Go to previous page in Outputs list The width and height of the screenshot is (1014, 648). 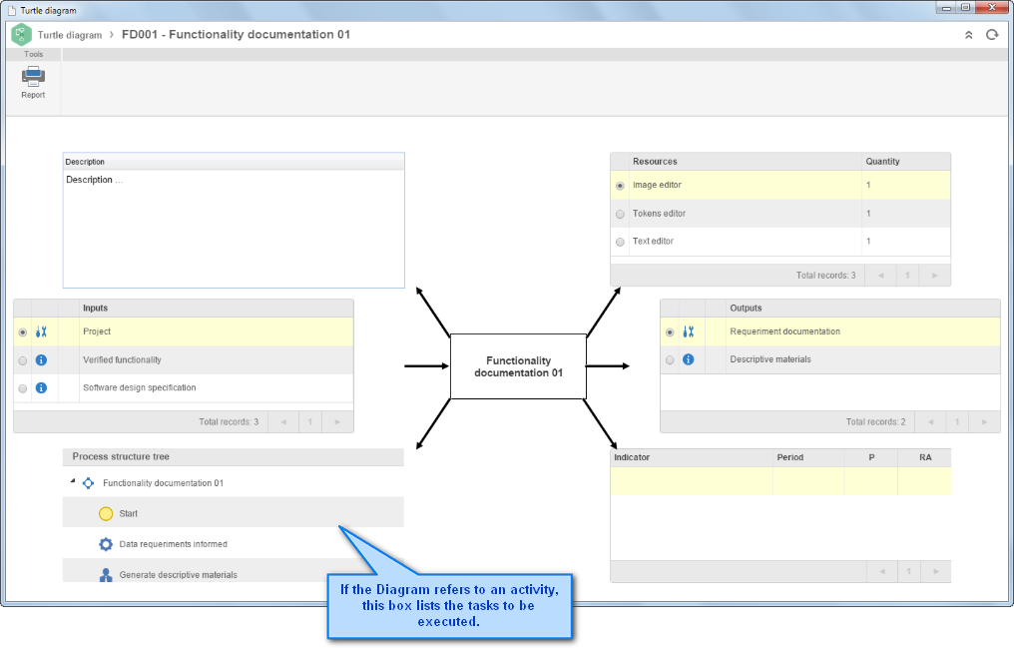(931, 422)
